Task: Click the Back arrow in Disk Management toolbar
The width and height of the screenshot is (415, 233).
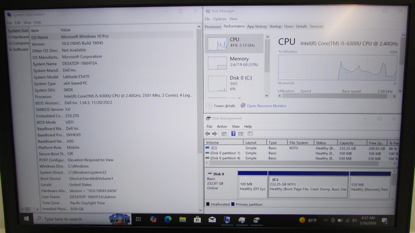Action: [208, 134]
